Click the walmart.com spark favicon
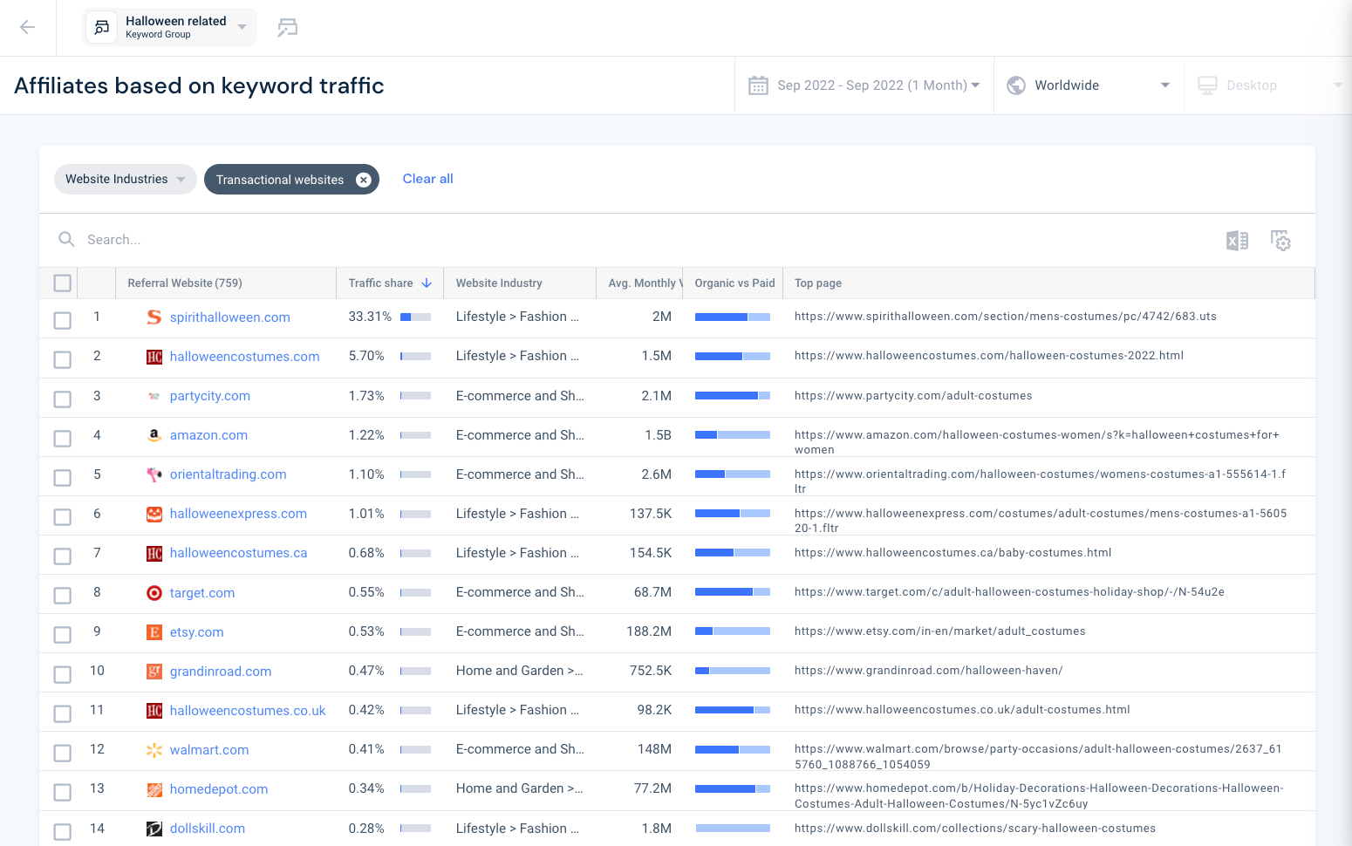The width and height of the screenshot is (1352, 846). pos(154,750)
